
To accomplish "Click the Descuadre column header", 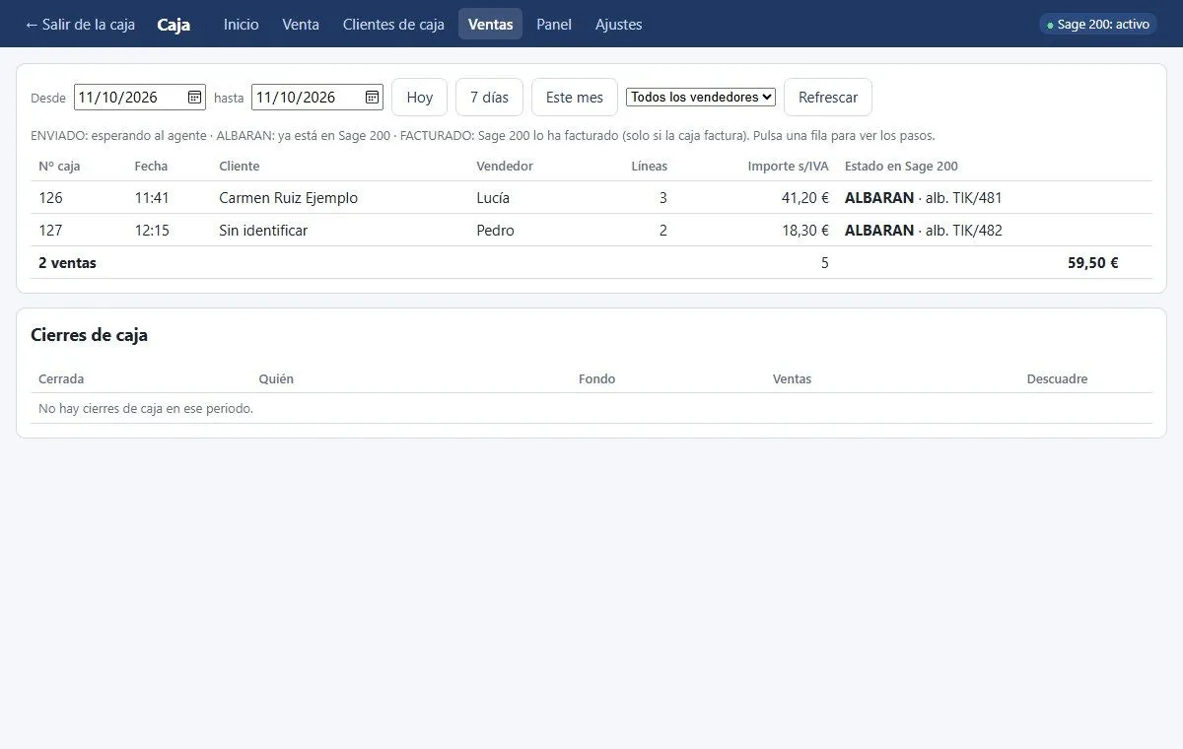I will click(1057, 378).
